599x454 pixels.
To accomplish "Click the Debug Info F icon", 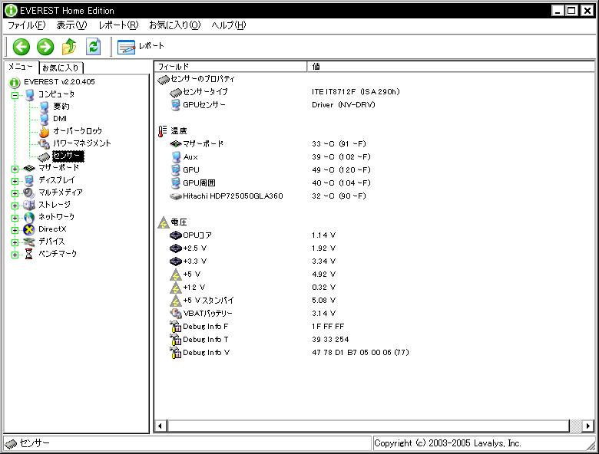I will [x=175, y=327].
